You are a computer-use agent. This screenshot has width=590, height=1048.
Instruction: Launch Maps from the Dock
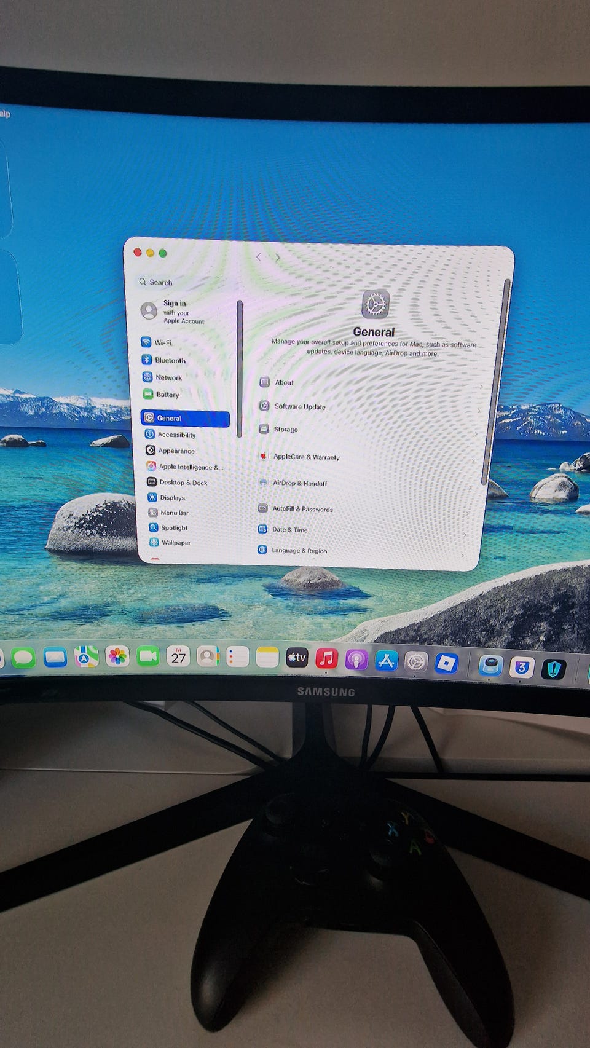[86, 657]
